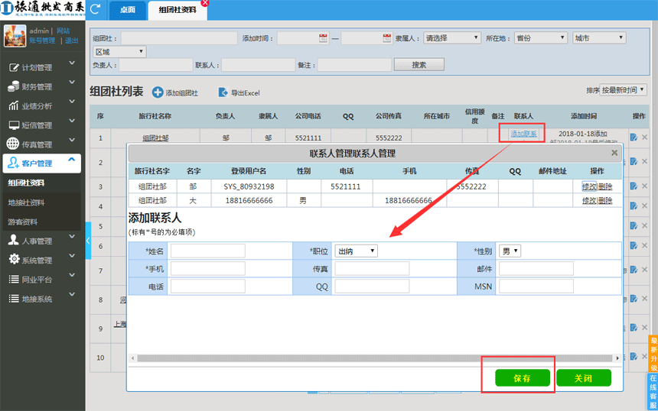The width and height of the screenshot is (658, 411).
Task: Open the 职位 dropdown showing 出纳
Action: (x=356, y=251)
